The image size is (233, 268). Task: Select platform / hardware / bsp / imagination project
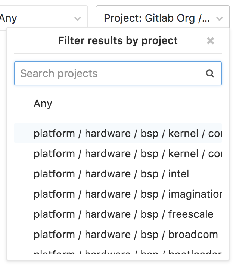118,194
